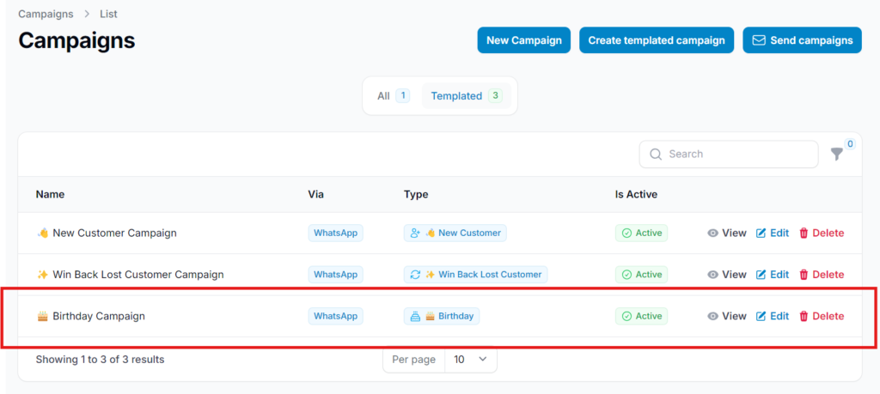Click Create templated campaign button
This screenshot has height=394, width=880.
click(x=657, y=40)
